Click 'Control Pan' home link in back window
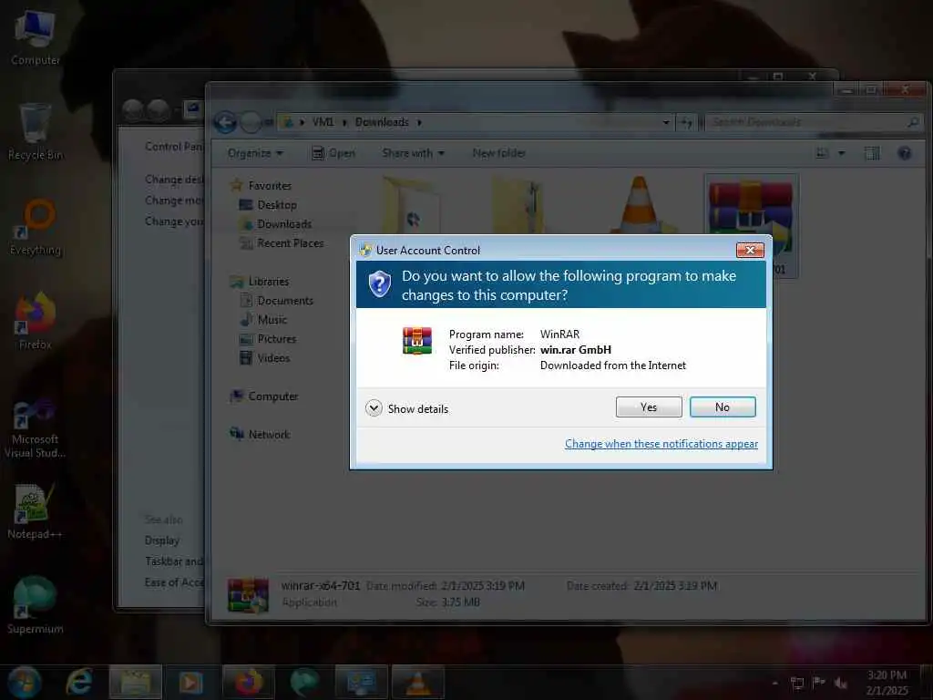 click(x=174, y=147)
